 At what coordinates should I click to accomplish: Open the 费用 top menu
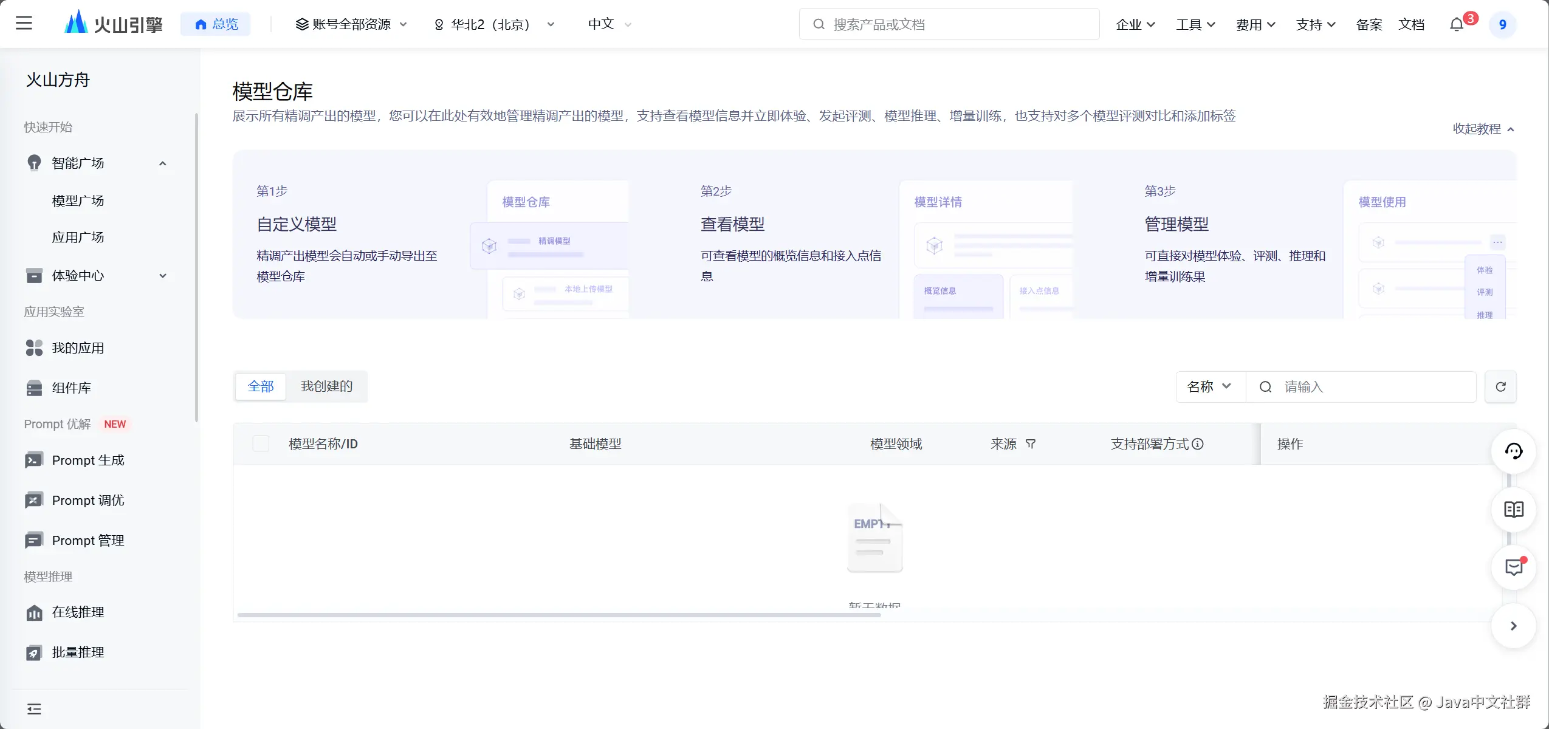[1255, 24]
